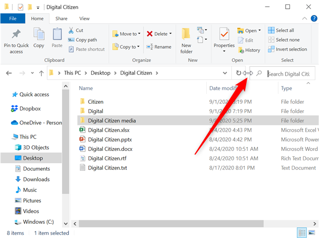Switch to the Home tab
The height and width of the screenshot is (238, 319).
[37, 19]
